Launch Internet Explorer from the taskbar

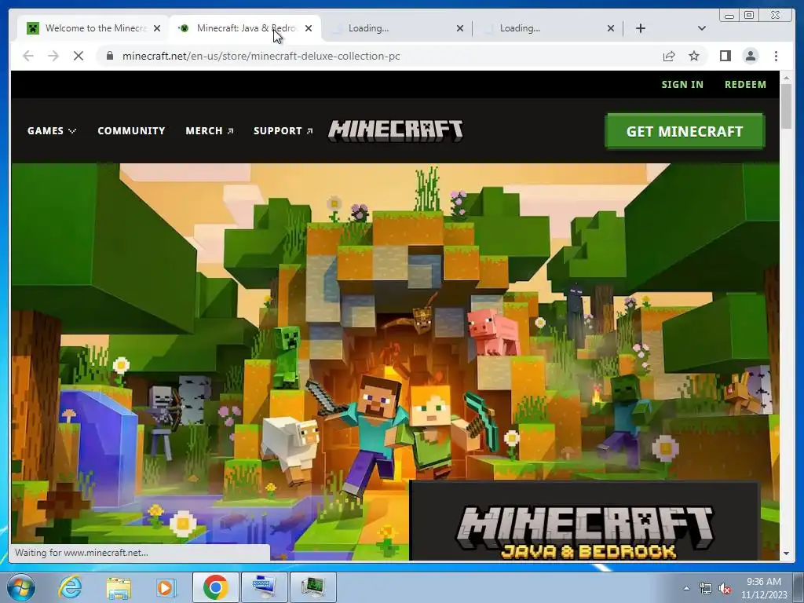[x=70, y=587]
